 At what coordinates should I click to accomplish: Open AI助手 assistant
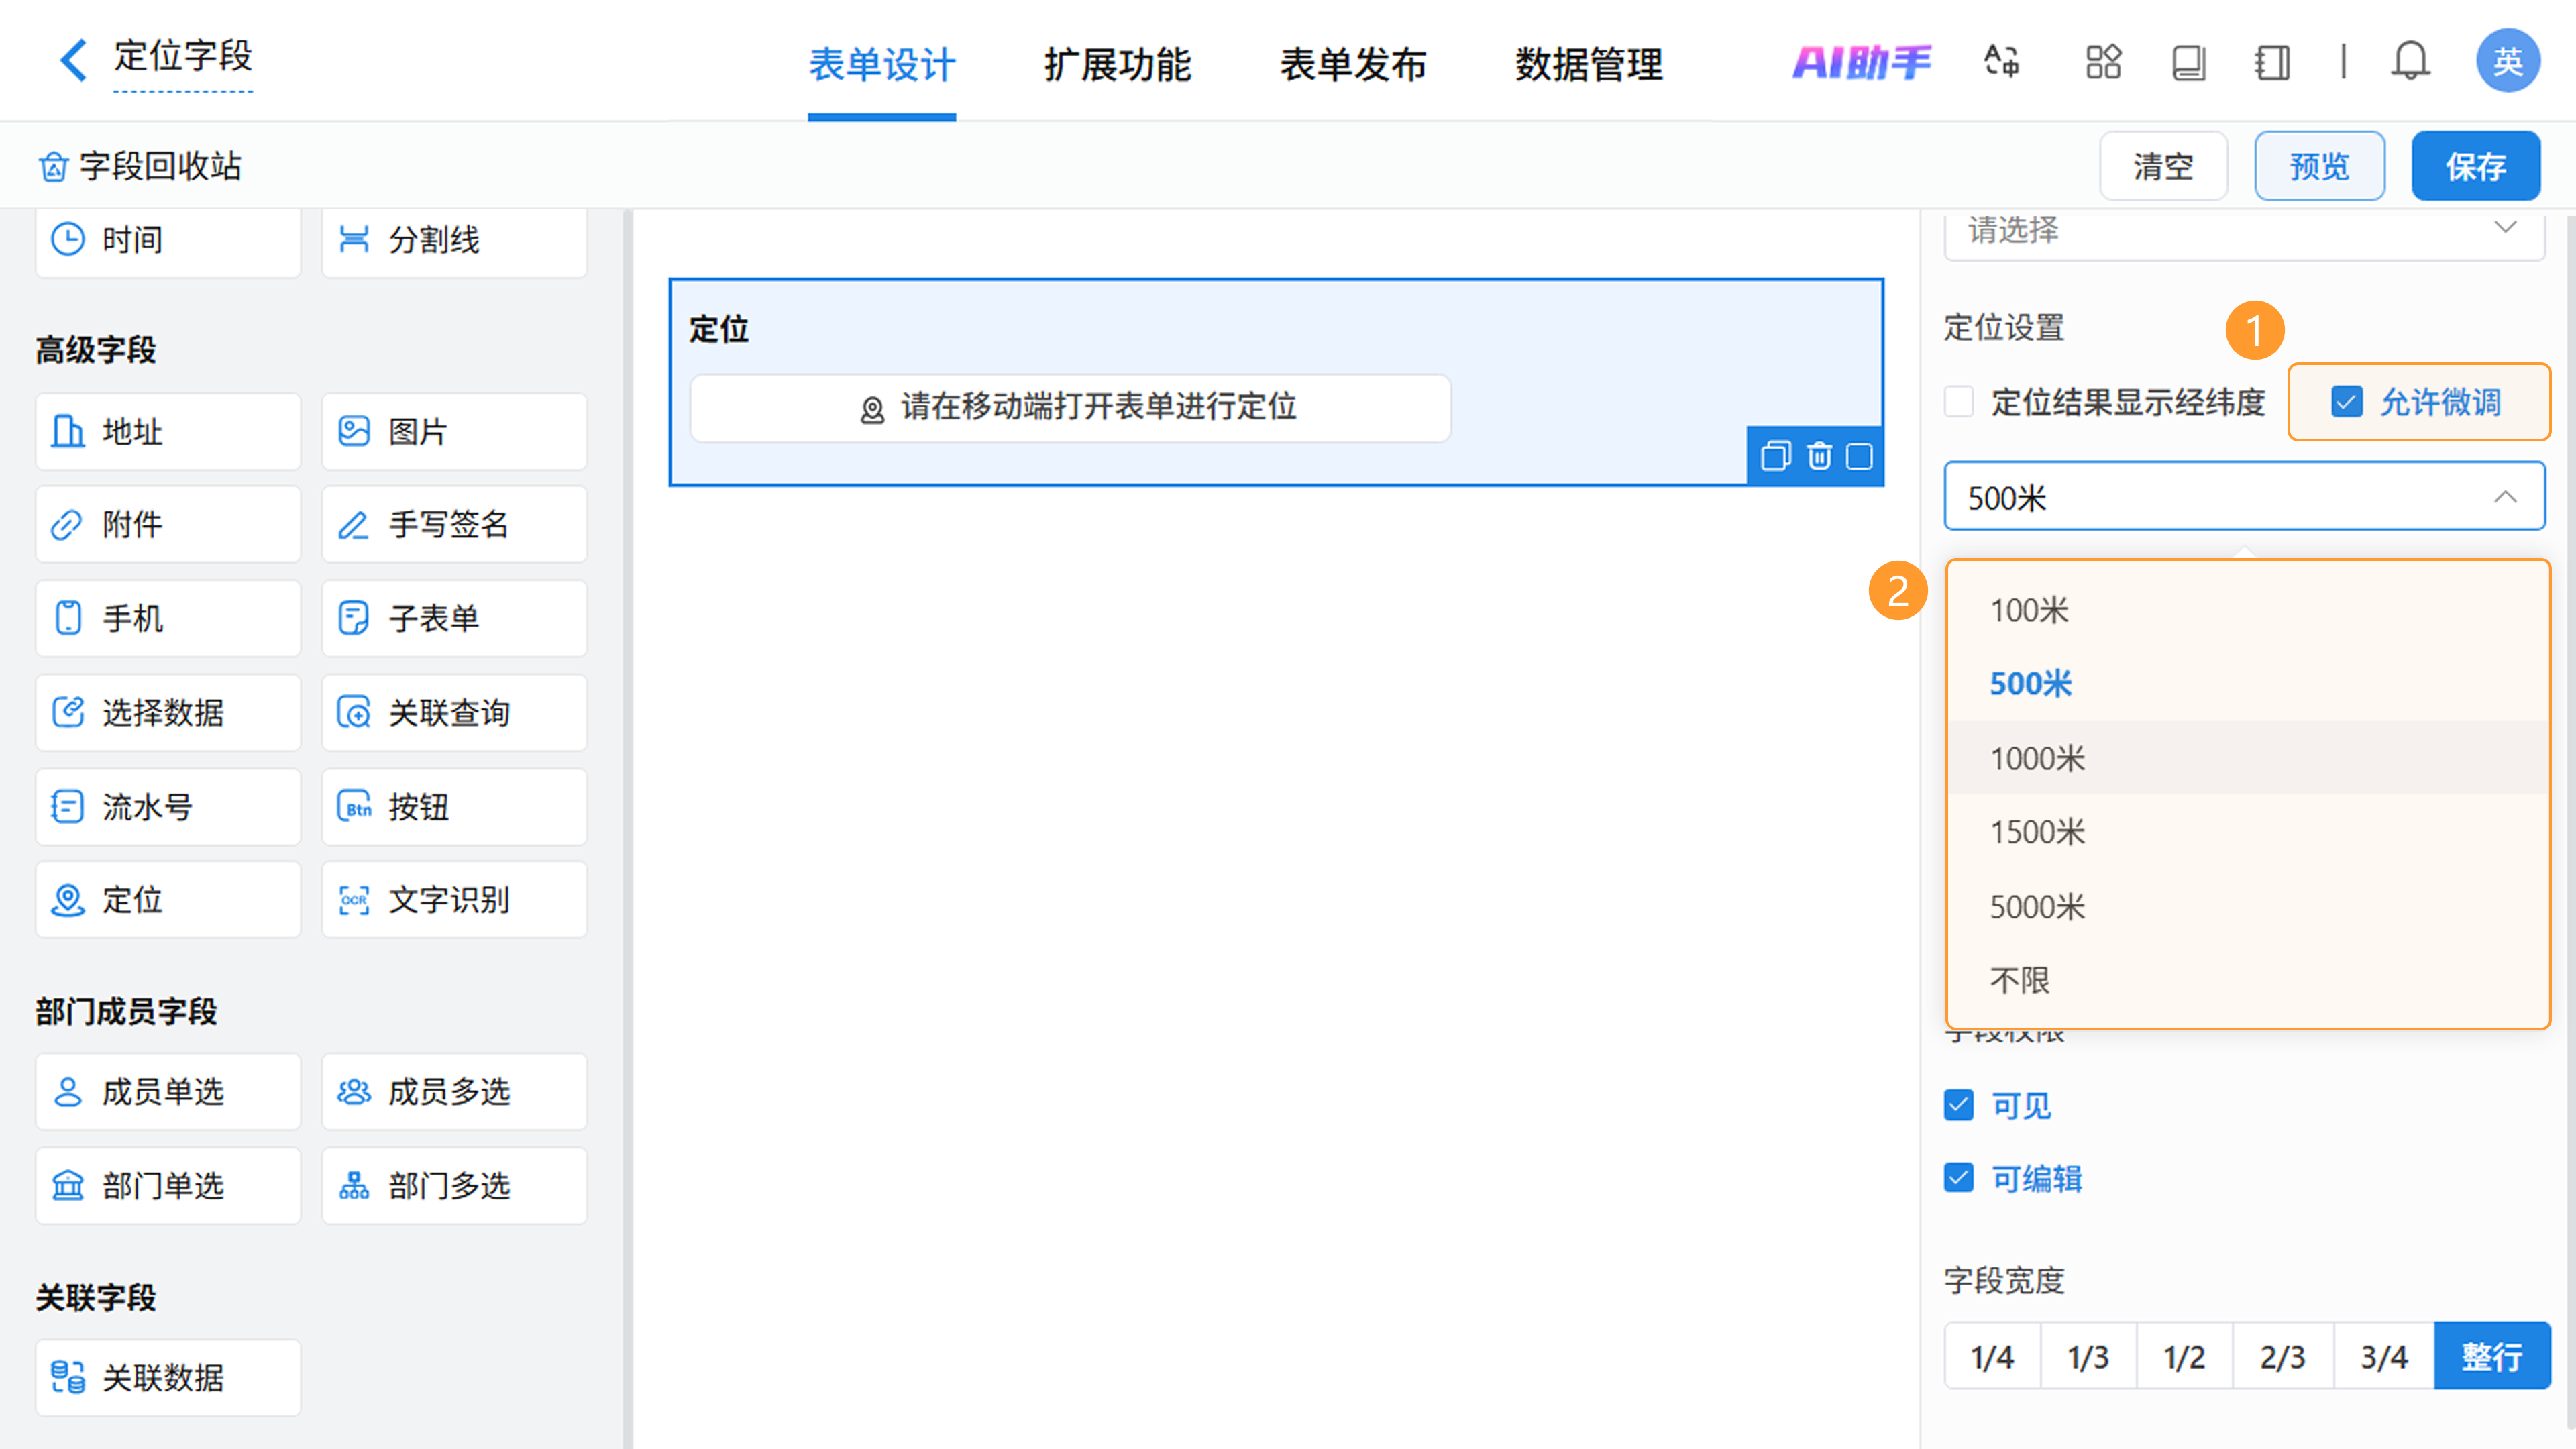[x=1861, y=62]
